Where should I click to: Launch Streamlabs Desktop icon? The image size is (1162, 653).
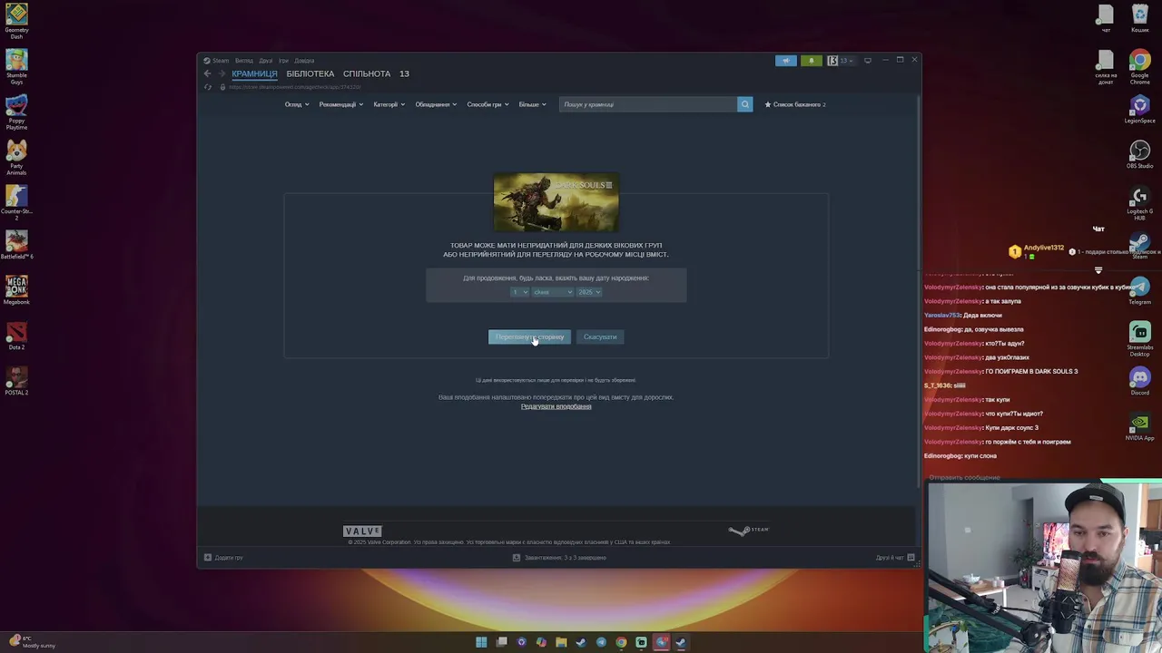click(x=1139, y=338)
